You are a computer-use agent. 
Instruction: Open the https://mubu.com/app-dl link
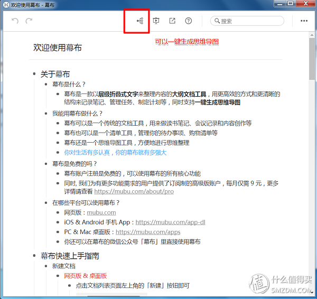[170, 222]
